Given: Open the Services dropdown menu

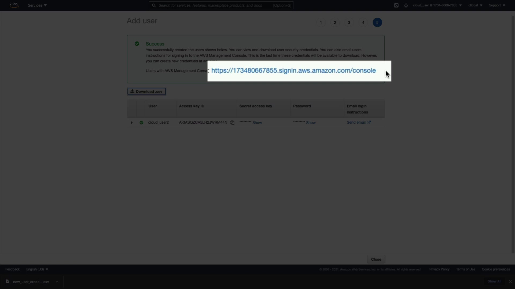Looking at the screenshot, I should [37, 5].
